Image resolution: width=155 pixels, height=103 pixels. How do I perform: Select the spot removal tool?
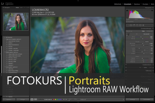(131, 25)
